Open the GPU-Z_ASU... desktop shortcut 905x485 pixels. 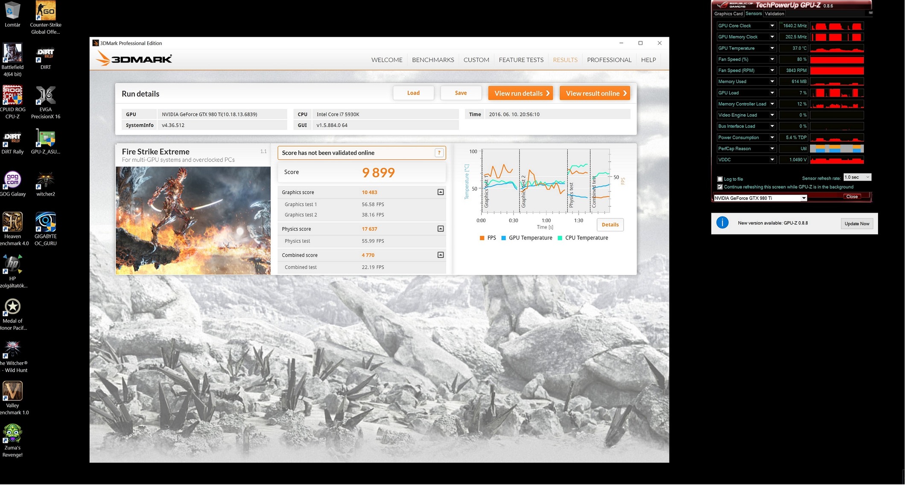46,141
